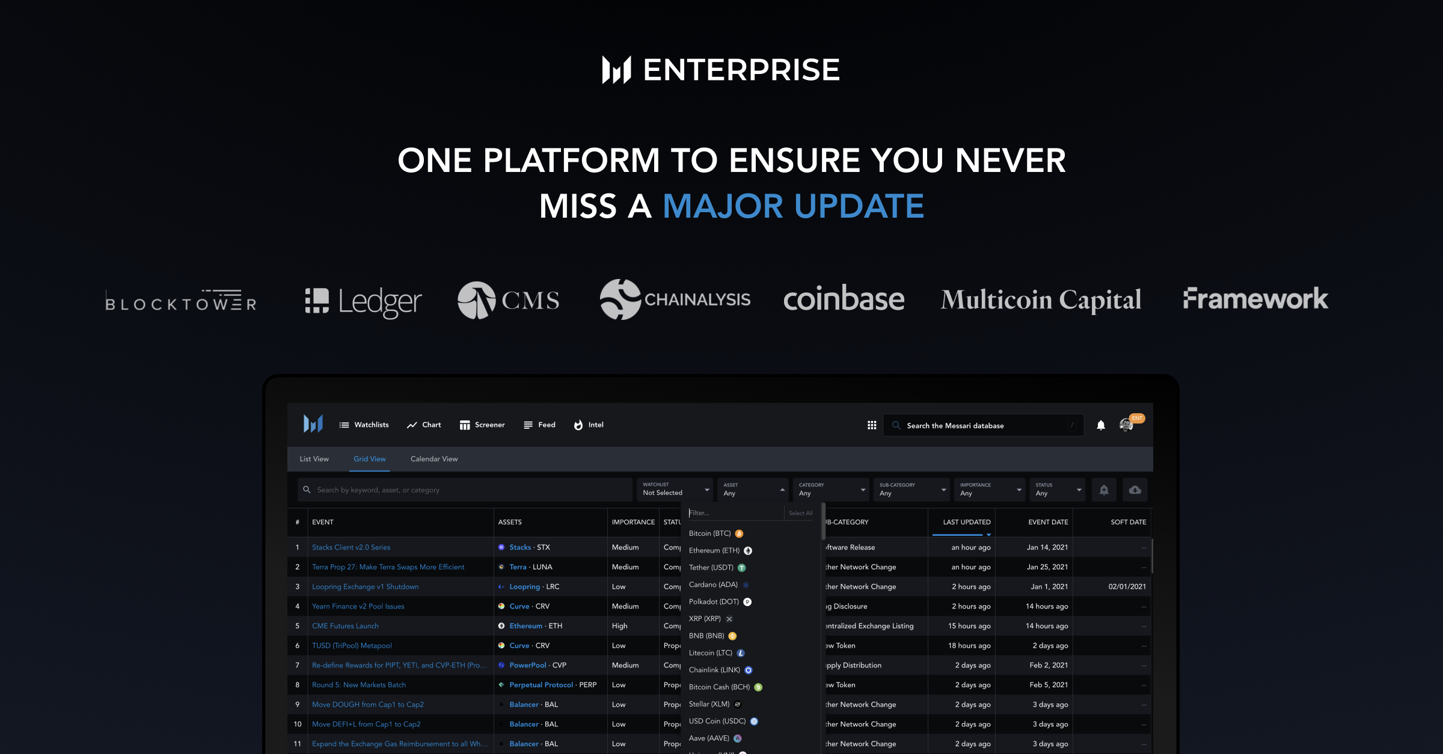Sort by the Soft Date column header
Screen dimensions: 1443x754
[x=1128, y=522]
